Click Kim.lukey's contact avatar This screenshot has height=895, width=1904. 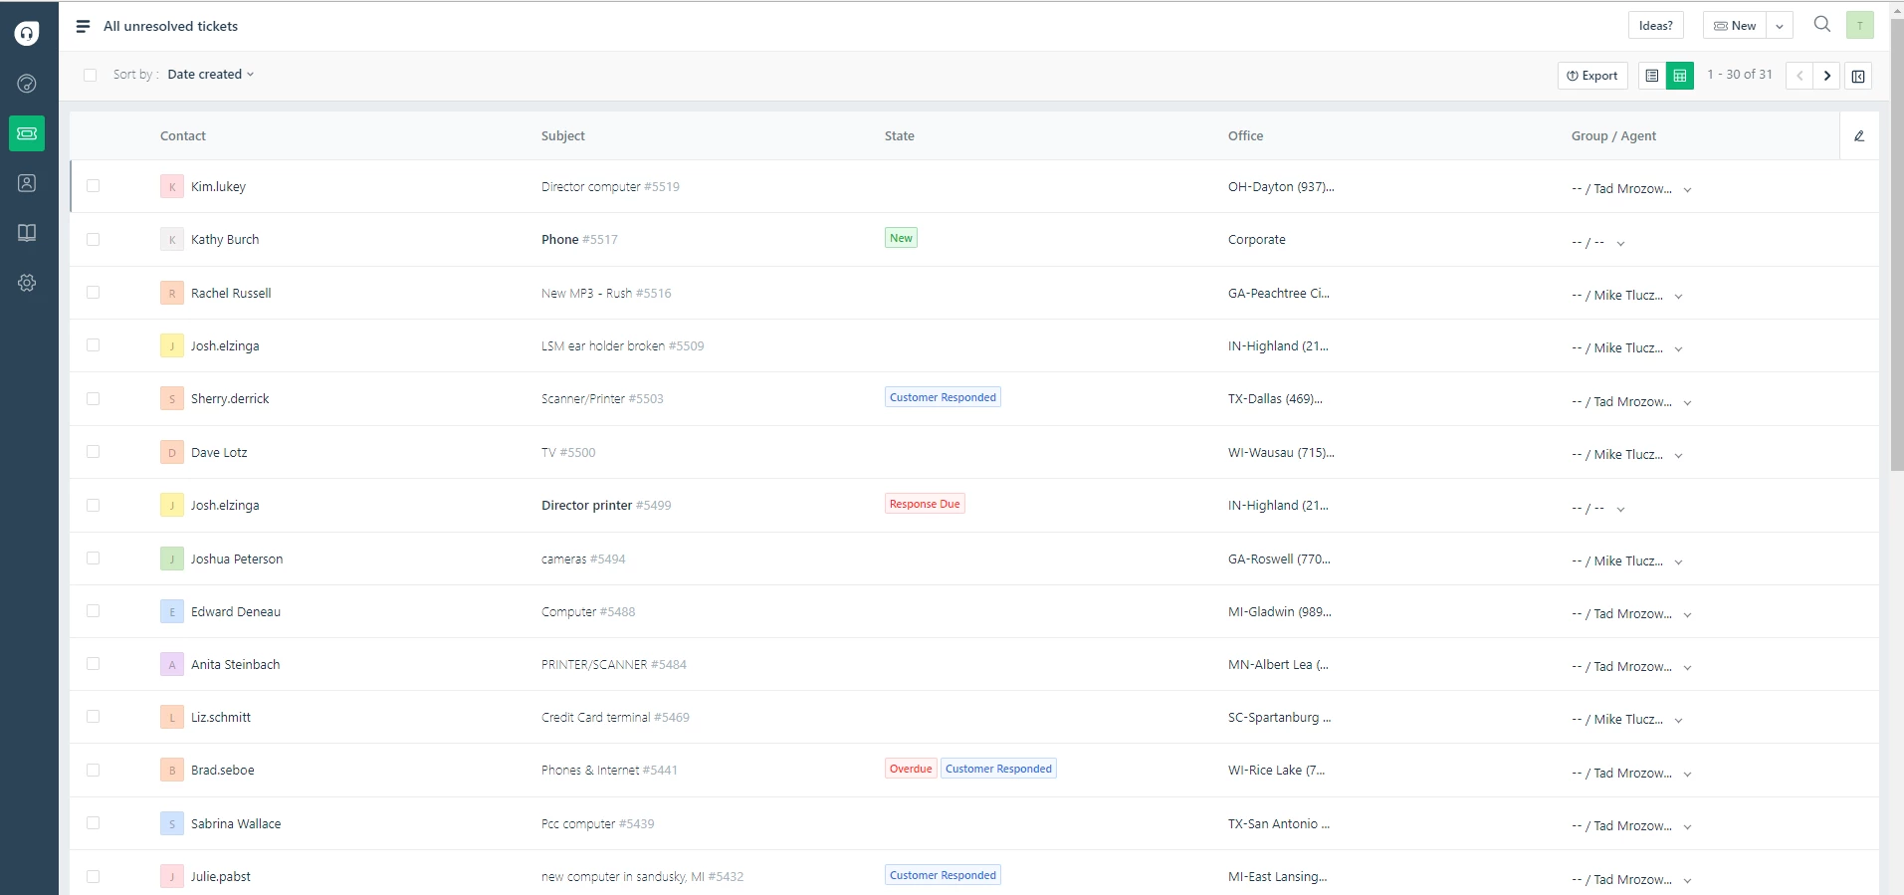coord(172,186)
